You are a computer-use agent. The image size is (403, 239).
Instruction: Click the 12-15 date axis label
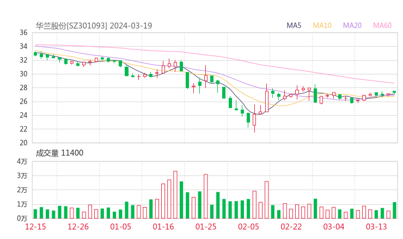click(35, 227)
